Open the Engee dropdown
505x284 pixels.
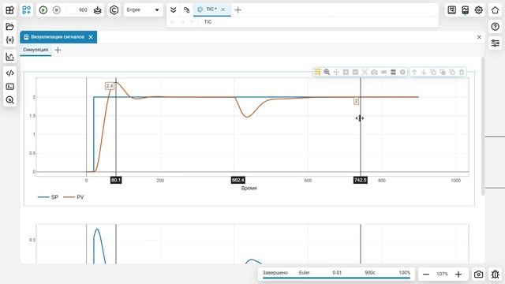[x=143, y=10]
